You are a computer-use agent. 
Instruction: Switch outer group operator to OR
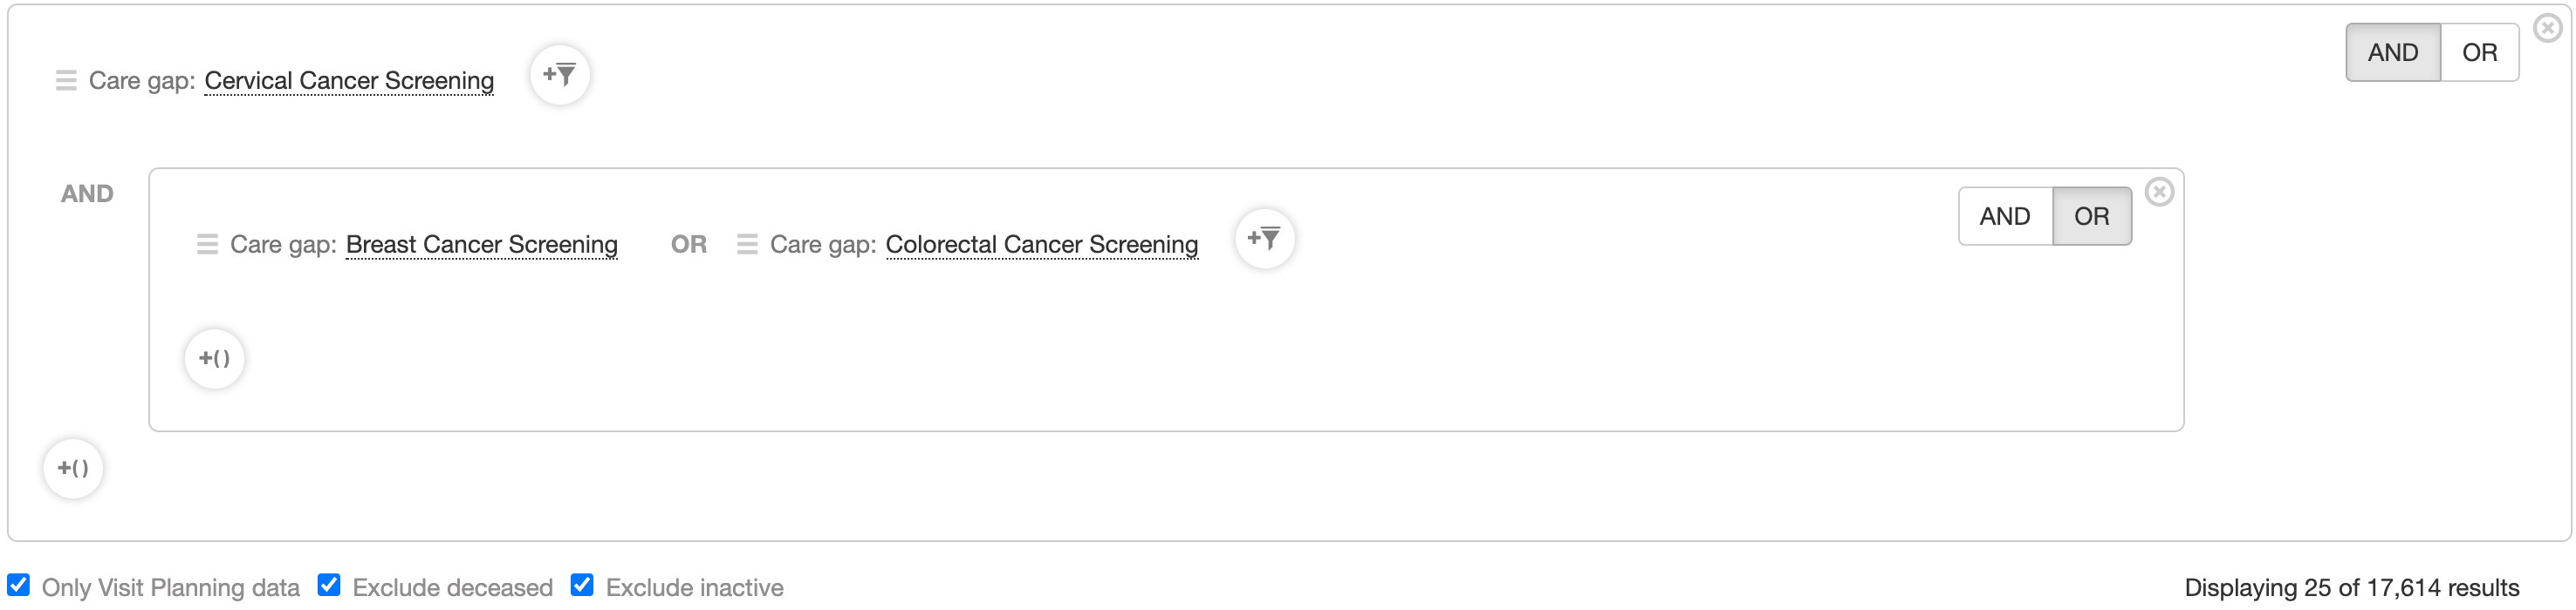(x=2478, y=53)
